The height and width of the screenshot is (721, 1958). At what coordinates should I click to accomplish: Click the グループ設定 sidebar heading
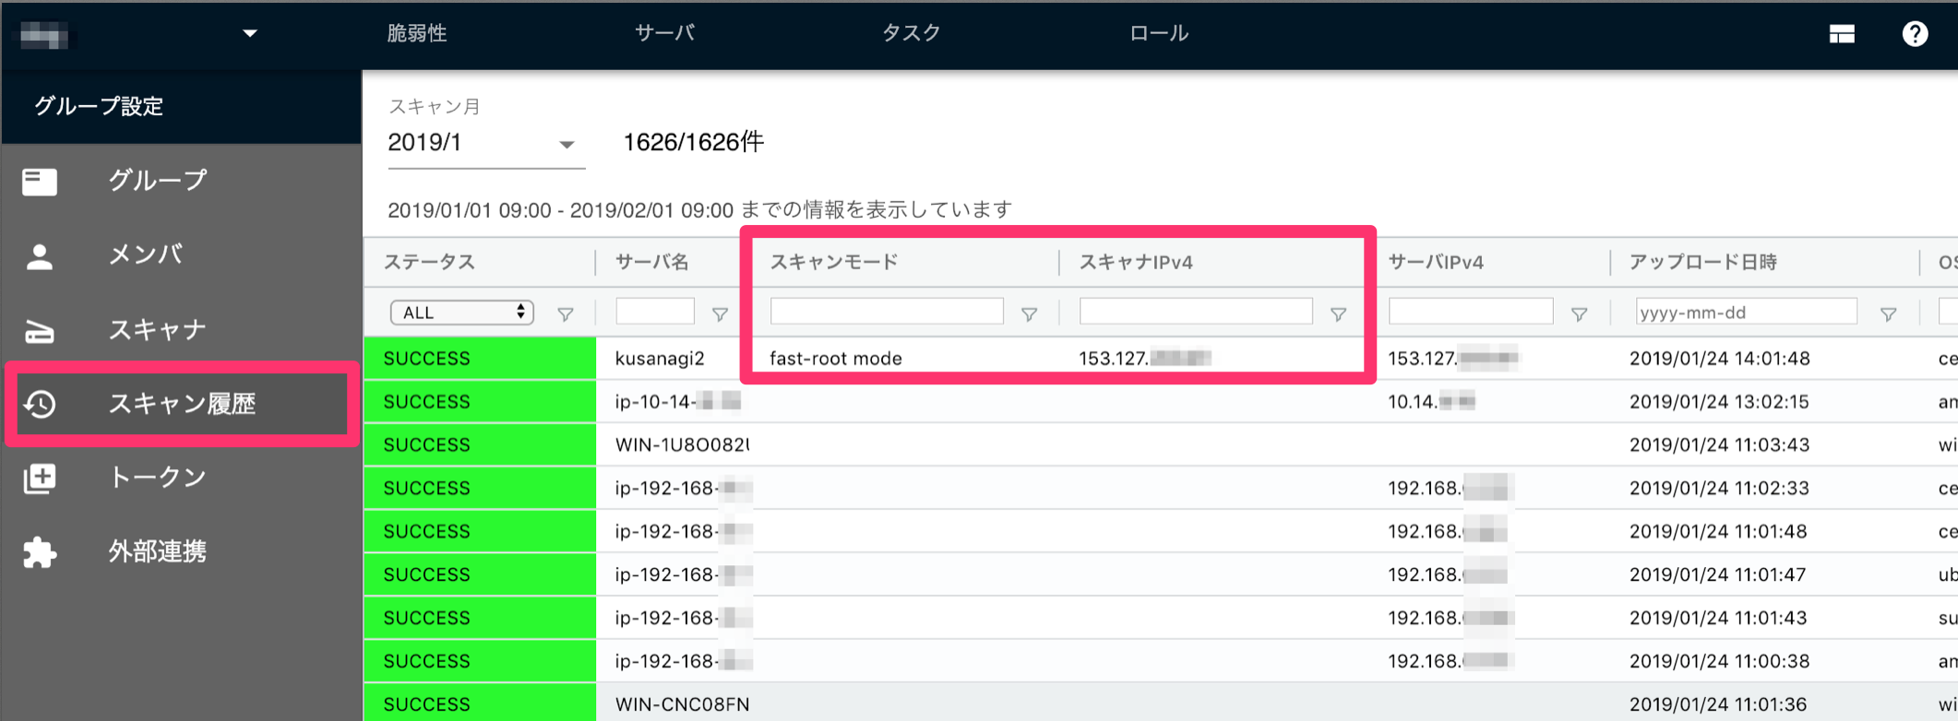(99, 107)
